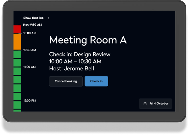Expand the Show timeline chevron arrow
The image size is (189, 135).
pos(49,18)
